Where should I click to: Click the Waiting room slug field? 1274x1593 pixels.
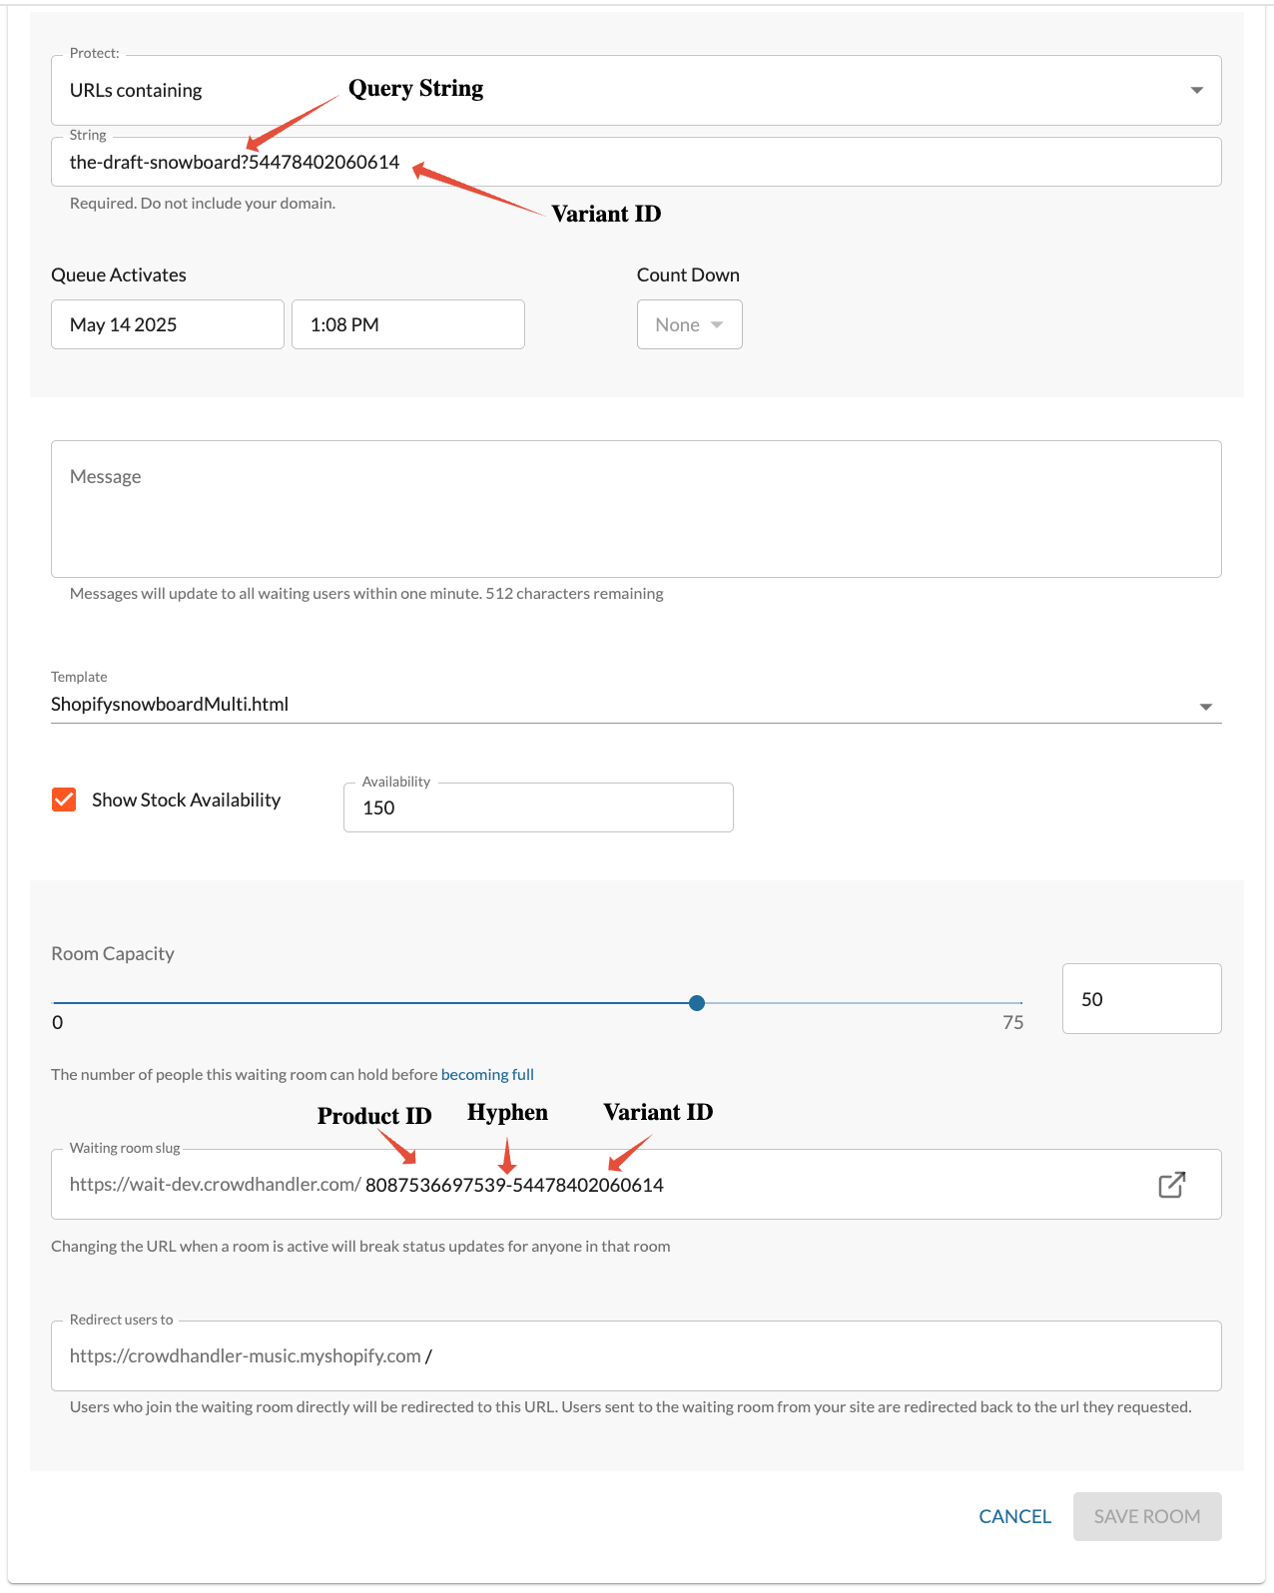pyautogui.click(x=636, y=1185)
